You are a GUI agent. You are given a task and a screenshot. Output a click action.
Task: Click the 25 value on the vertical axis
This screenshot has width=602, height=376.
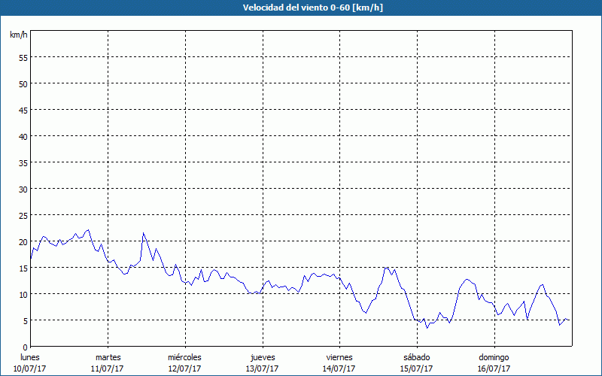pyautogui.click(x=23, y=215)
